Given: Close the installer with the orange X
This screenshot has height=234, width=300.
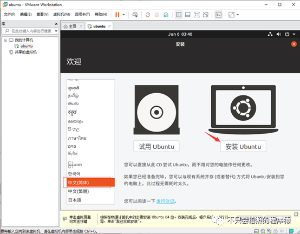Looking at the screenshot, I should point(294,44).
